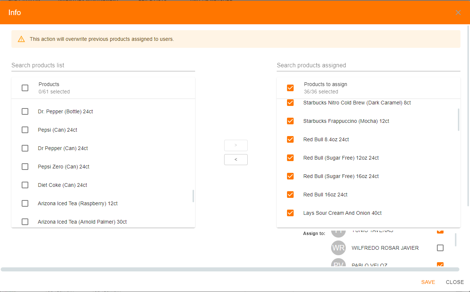Check the Pepsi (Can) 24ct checkbox
470x292 pixels.
click(x=25, y=130)
